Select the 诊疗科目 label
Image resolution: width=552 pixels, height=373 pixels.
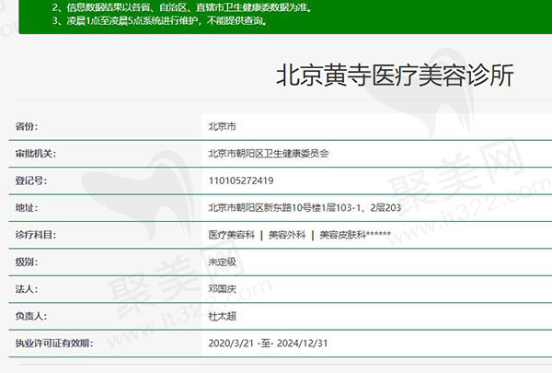(36, 235)
